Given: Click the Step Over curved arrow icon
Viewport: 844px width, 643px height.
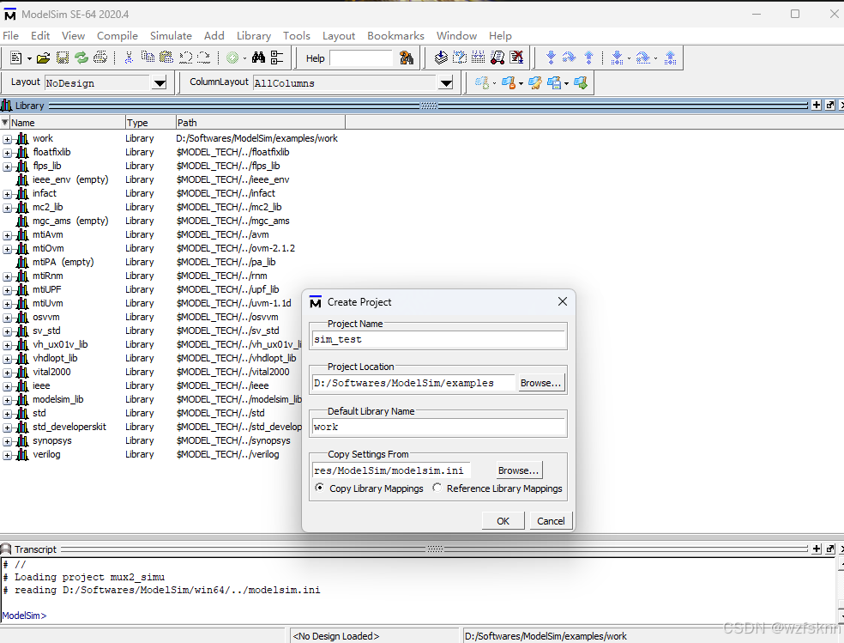Looking at the screenshot, I should [x=569, y=58].
